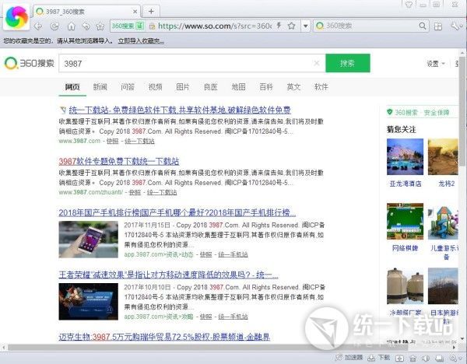467x364 pixels.
Task: Switch to the 百科 tab
Action: point(266,86)
